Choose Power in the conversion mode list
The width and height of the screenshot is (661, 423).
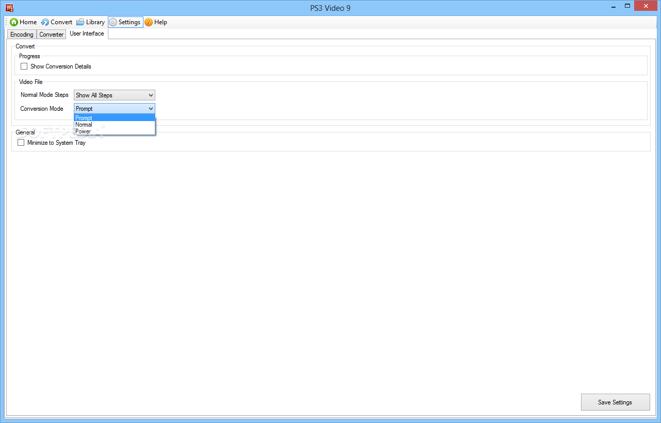click(115, 131)
